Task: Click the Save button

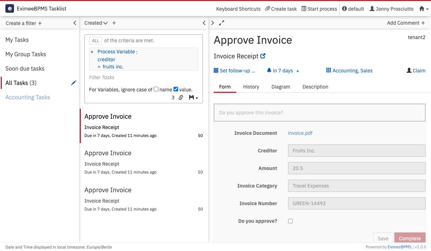Action: coord(383,238)
